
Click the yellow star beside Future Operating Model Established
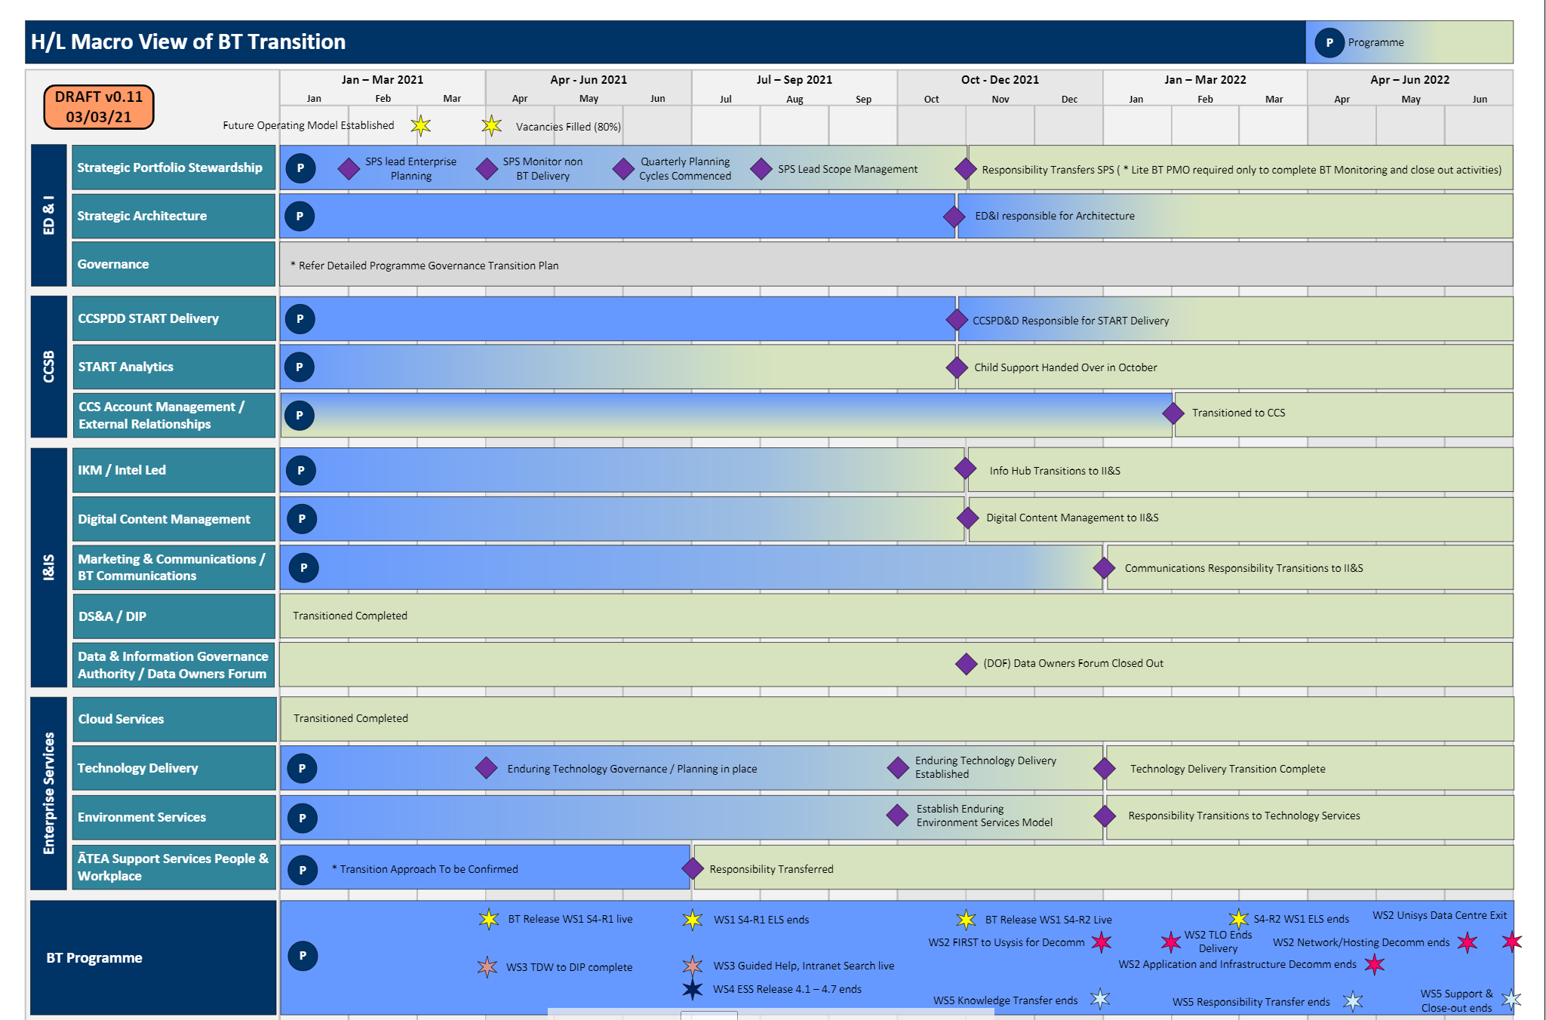(421, 125)
